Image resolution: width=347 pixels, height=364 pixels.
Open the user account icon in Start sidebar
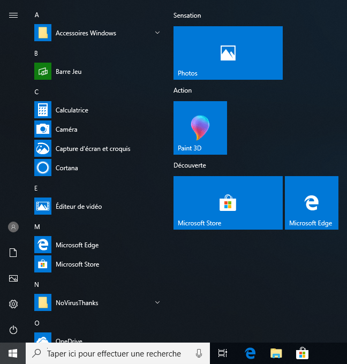point(13,227)
